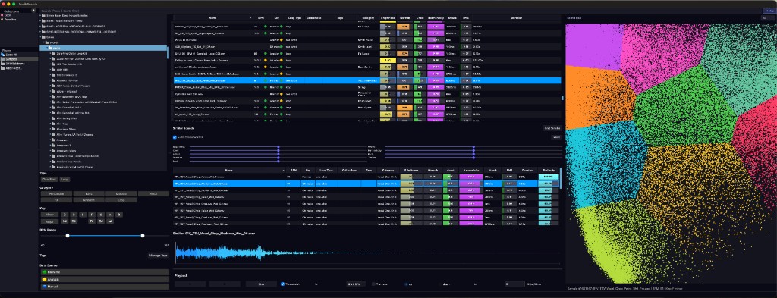
Task: Filter by Melodic category
Action: (121, 194)
